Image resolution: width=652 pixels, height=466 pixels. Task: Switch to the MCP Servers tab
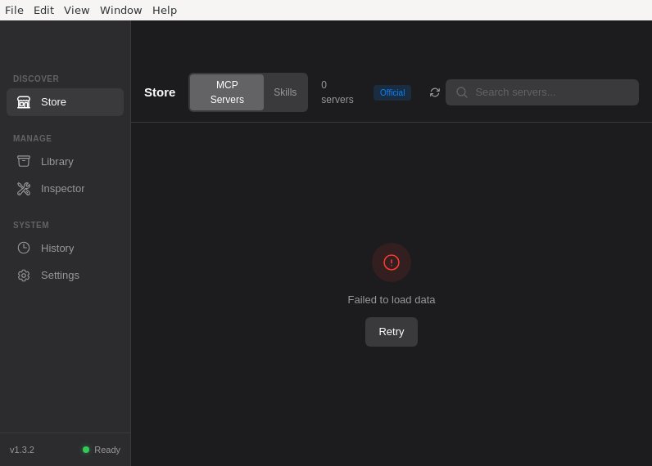(227, 92)
